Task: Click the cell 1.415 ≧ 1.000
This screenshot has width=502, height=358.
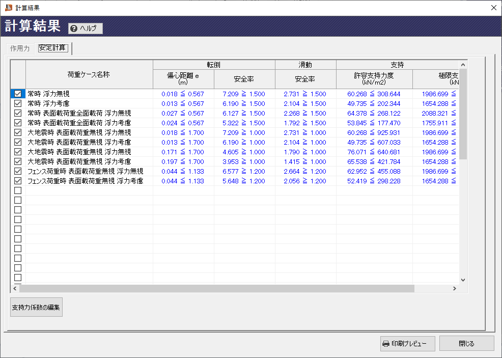Action: [305, 162]
